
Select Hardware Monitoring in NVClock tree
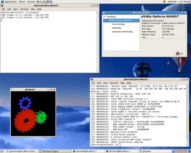click(122, 32)
